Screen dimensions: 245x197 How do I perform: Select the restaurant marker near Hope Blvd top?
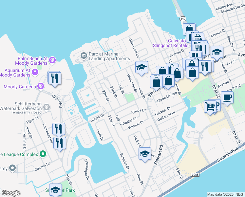(55, 79)
